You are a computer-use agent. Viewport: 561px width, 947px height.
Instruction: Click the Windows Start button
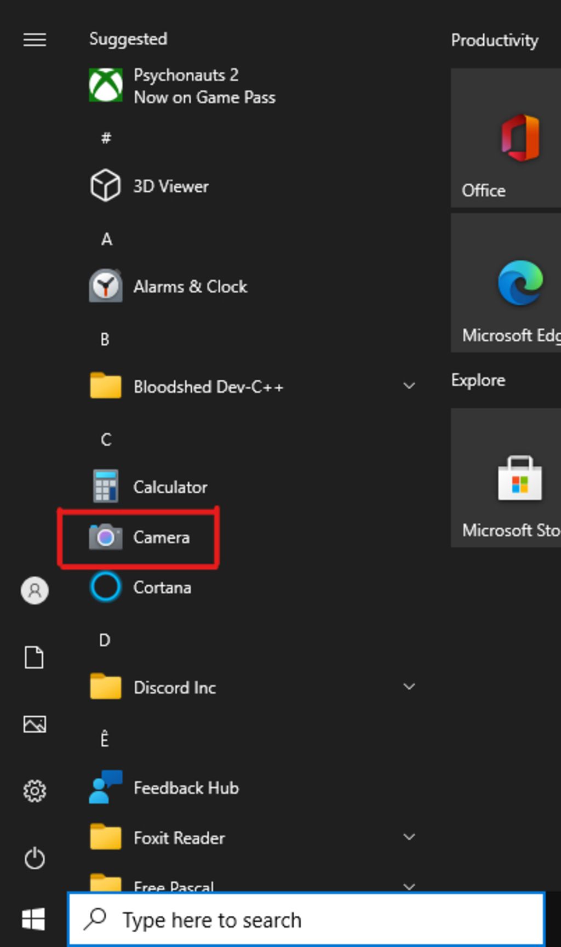click(x=33, y=919)
